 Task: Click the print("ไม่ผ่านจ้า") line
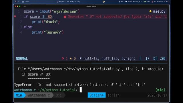tap(48, 32)
